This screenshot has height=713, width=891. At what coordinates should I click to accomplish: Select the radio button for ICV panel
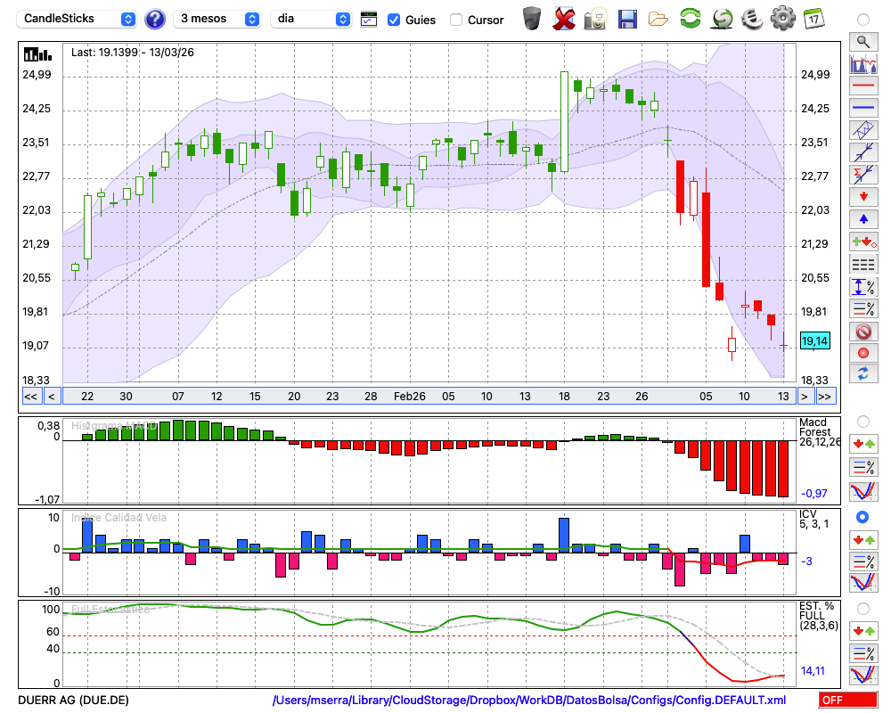862,517
